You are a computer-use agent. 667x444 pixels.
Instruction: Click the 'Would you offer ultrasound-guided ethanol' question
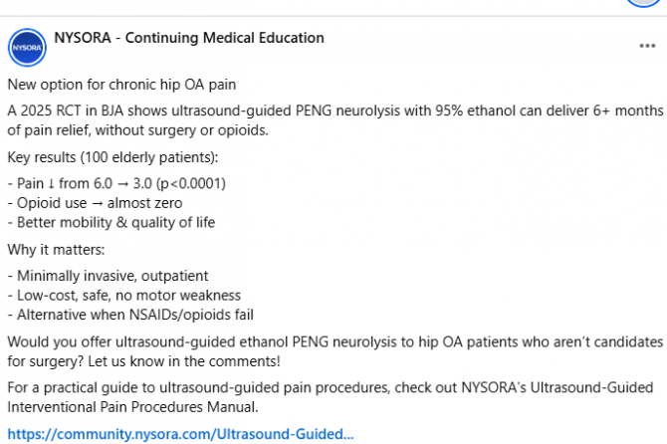coord(335,351)
